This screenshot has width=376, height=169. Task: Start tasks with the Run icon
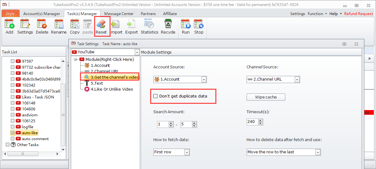pyautogui.click(x=186, y=24)
